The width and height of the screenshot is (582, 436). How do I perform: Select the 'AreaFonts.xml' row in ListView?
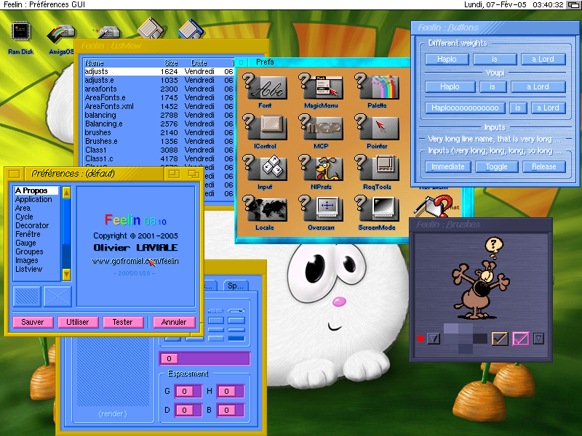[159, 106]
